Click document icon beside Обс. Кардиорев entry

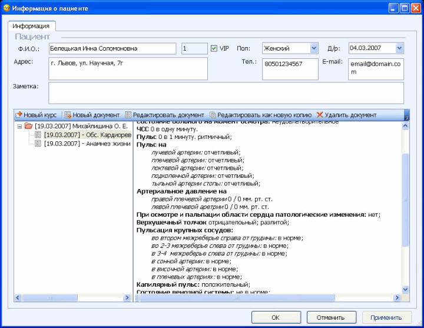pyautogui.click(x=38, y=135)
